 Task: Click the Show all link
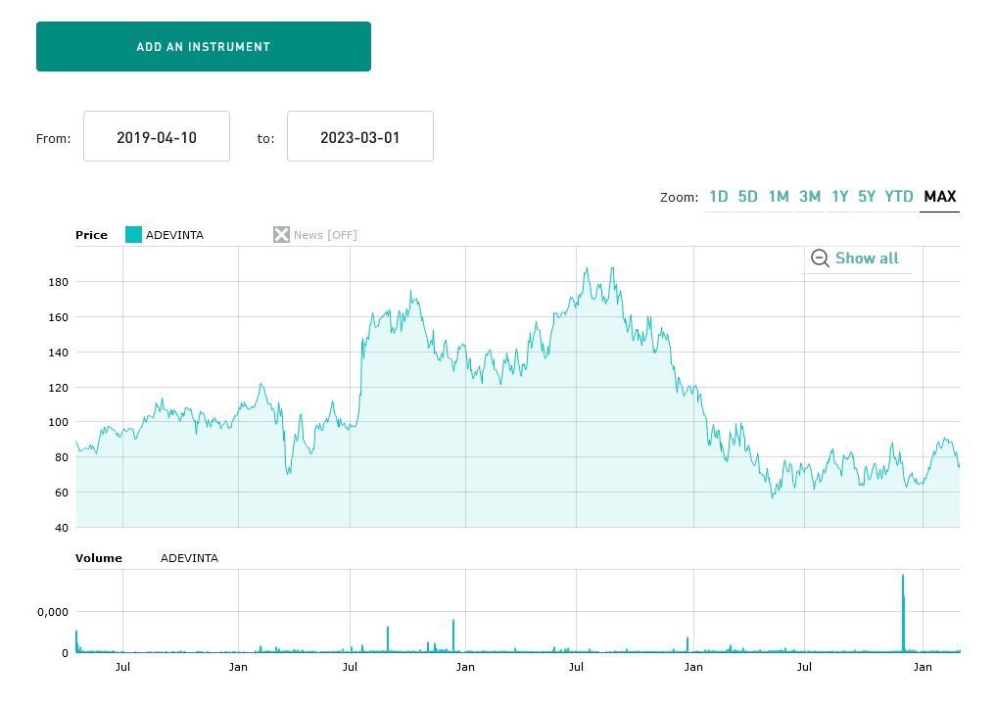tap(867, 259)
